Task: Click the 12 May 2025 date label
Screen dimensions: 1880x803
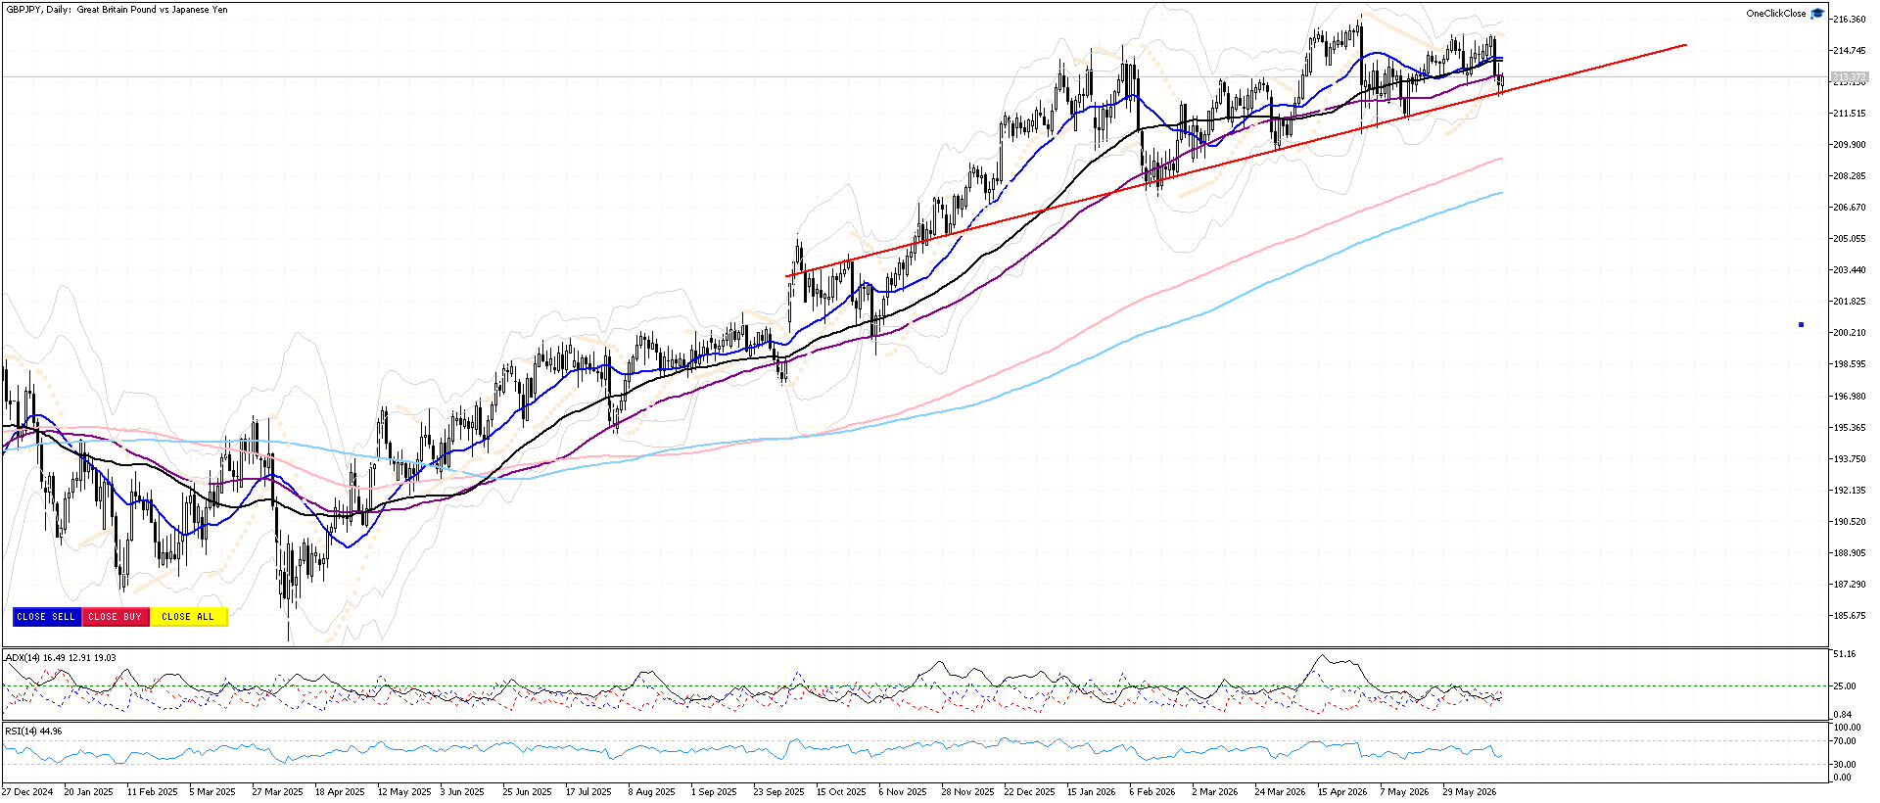Action: point(404,792)
